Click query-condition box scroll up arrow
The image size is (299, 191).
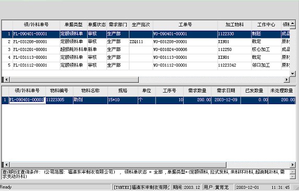click(293, 172)
